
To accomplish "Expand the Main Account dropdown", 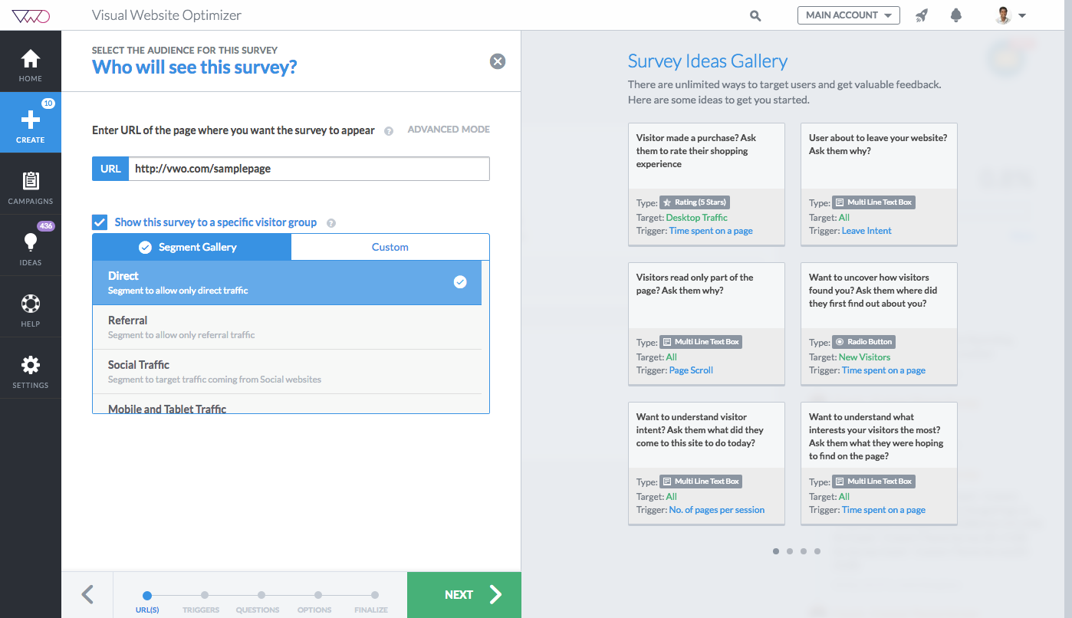I will (x=848, y=15).
